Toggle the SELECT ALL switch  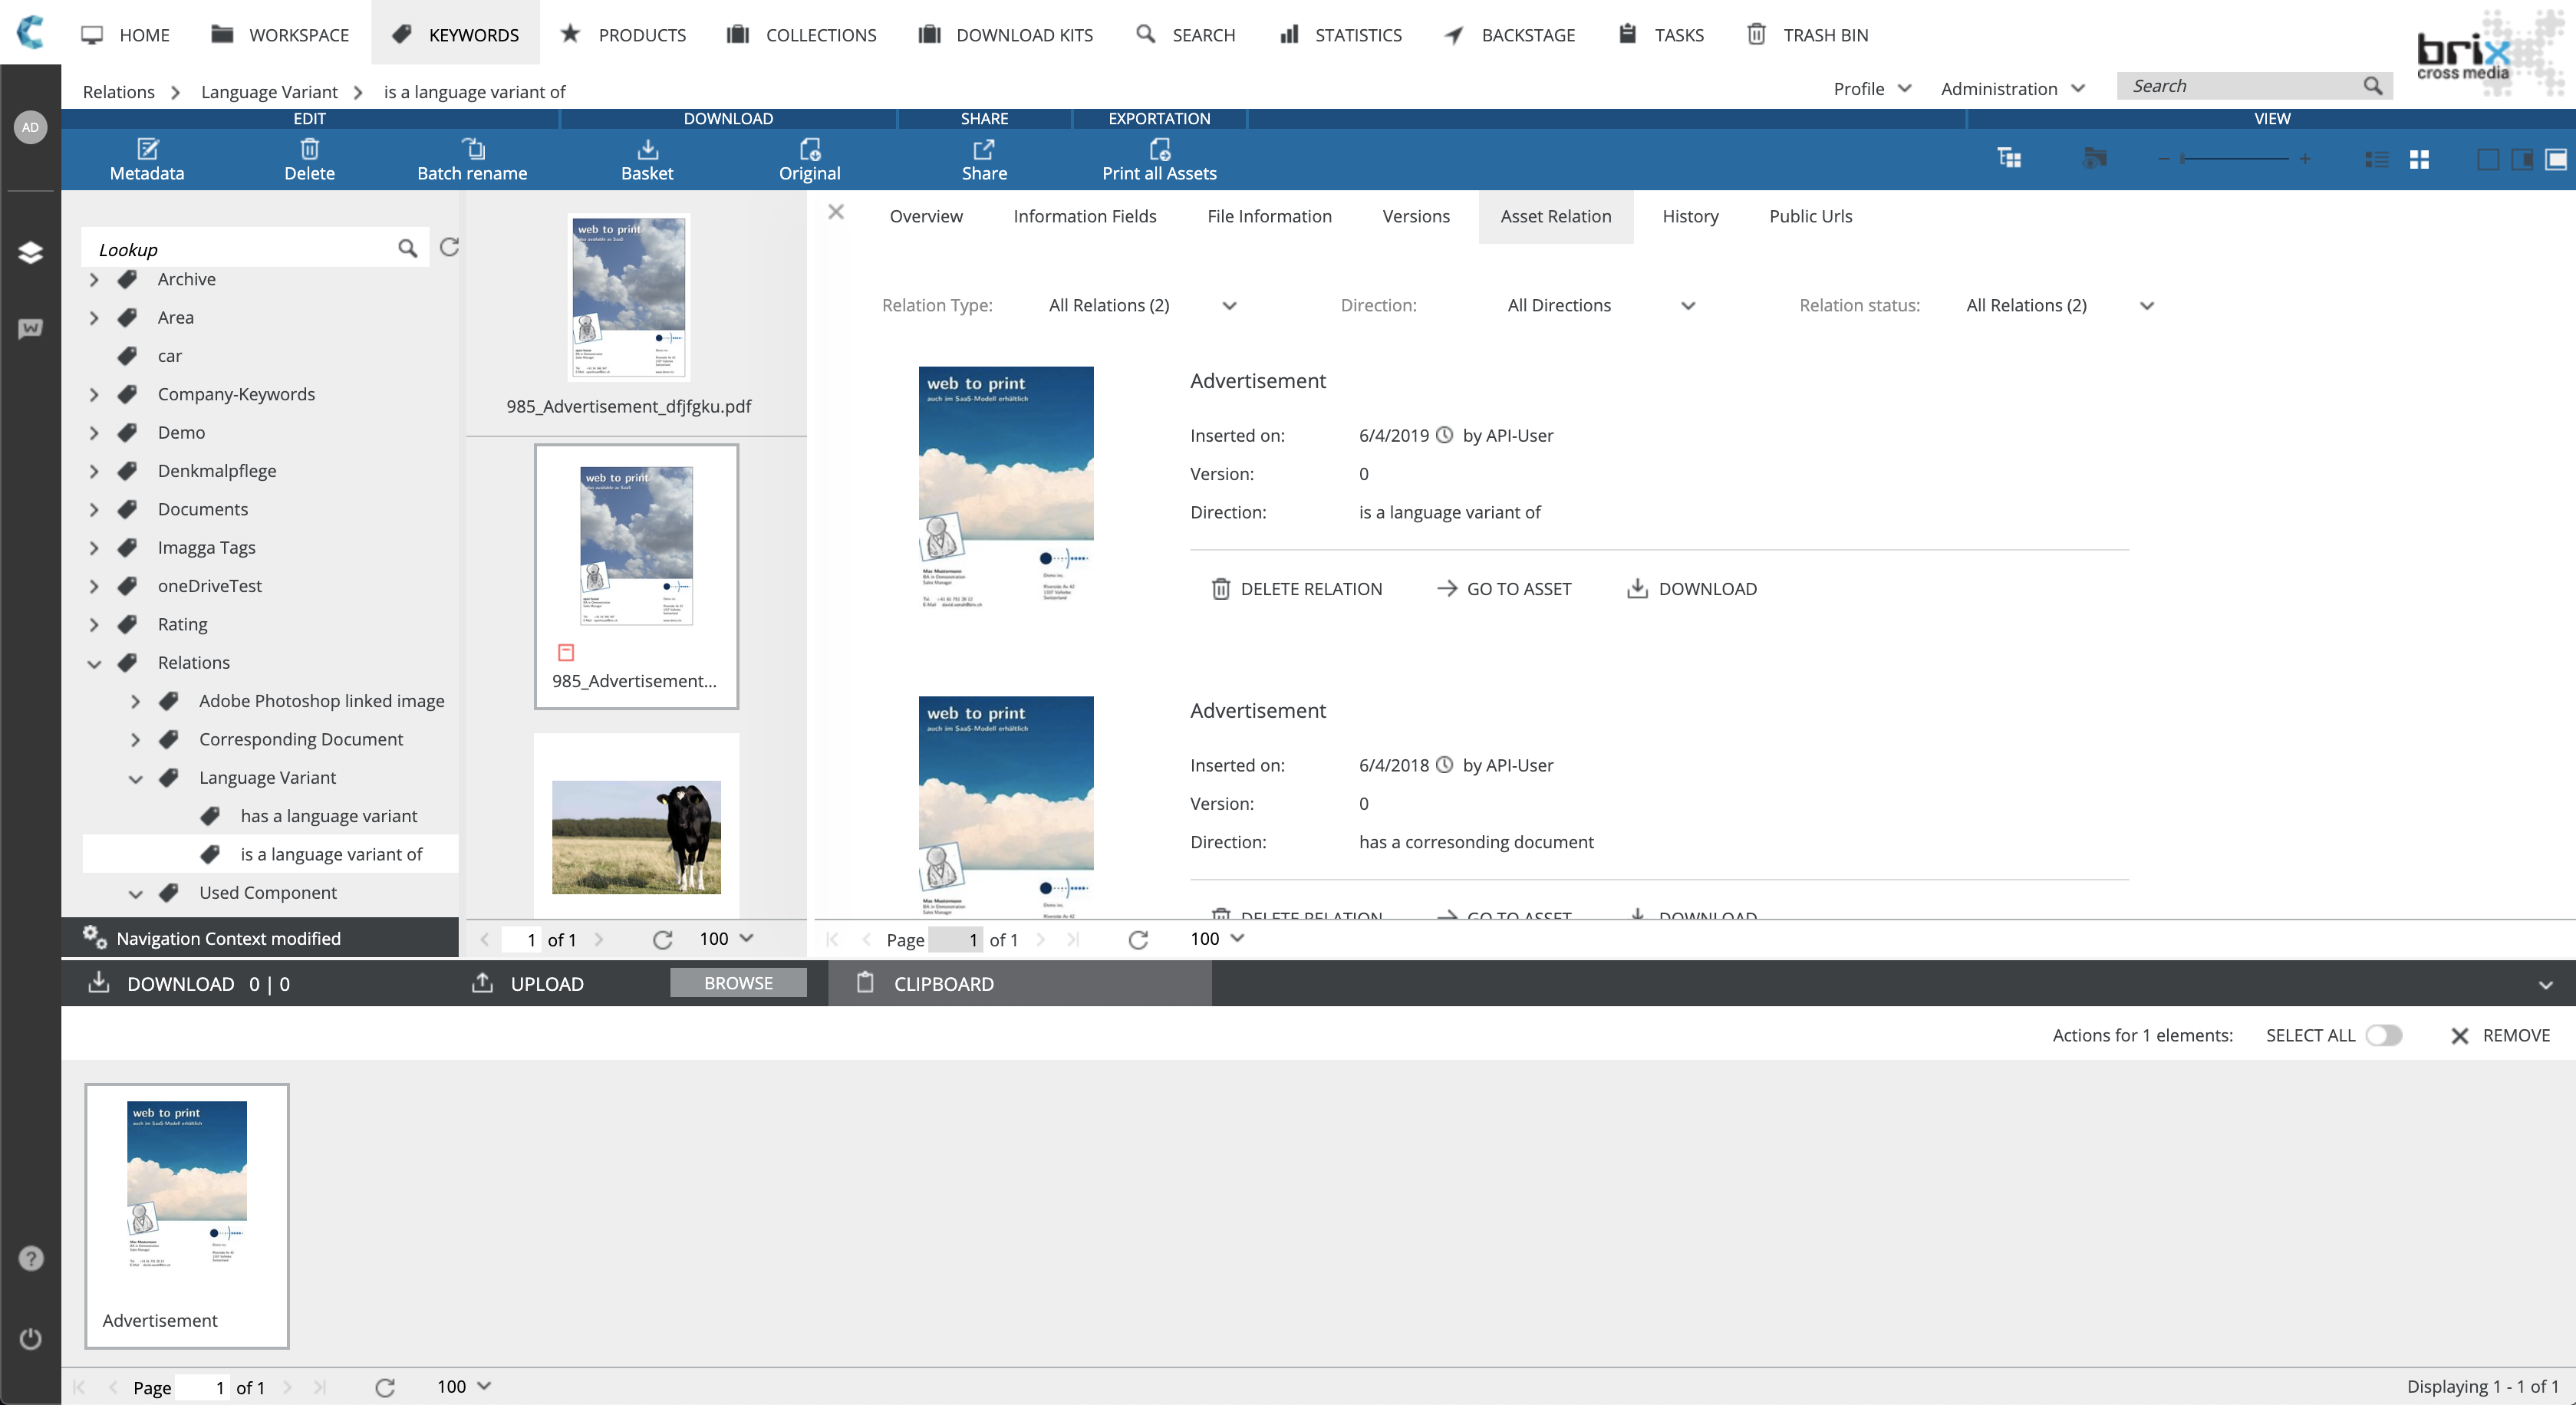[2384, 1035]
